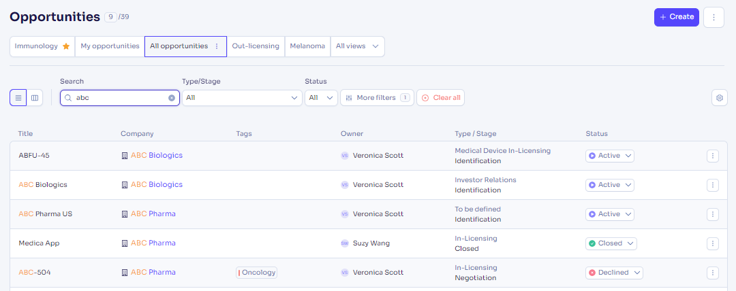Open ABC Pharma company link in Medica App row
Viewport: 736px width, 291px height.
(153, 243)
